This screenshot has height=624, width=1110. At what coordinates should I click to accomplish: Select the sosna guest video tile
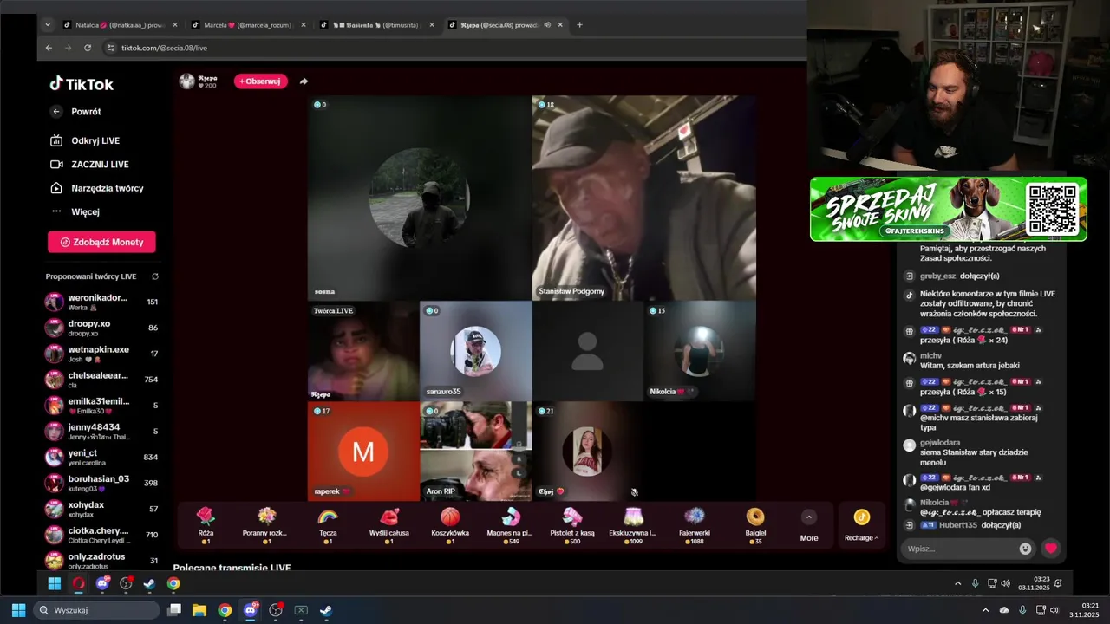tap(420, 198)
